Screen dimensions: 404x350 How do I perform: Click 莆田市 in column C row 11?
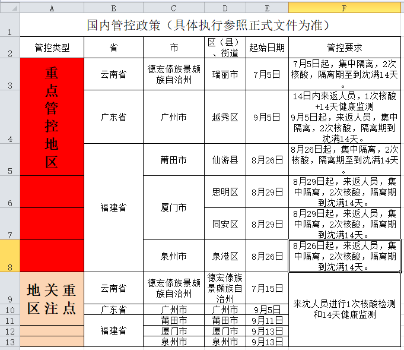click(174, 320)
